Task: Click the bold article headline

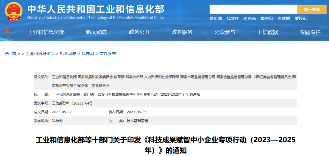Action: click(165, 145)
